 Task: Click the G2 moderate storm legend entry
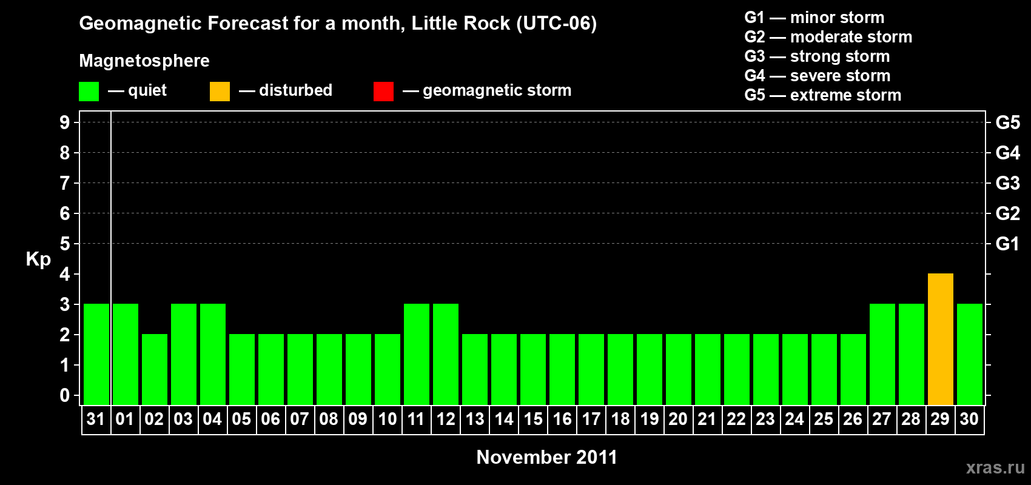coord(828,37)
